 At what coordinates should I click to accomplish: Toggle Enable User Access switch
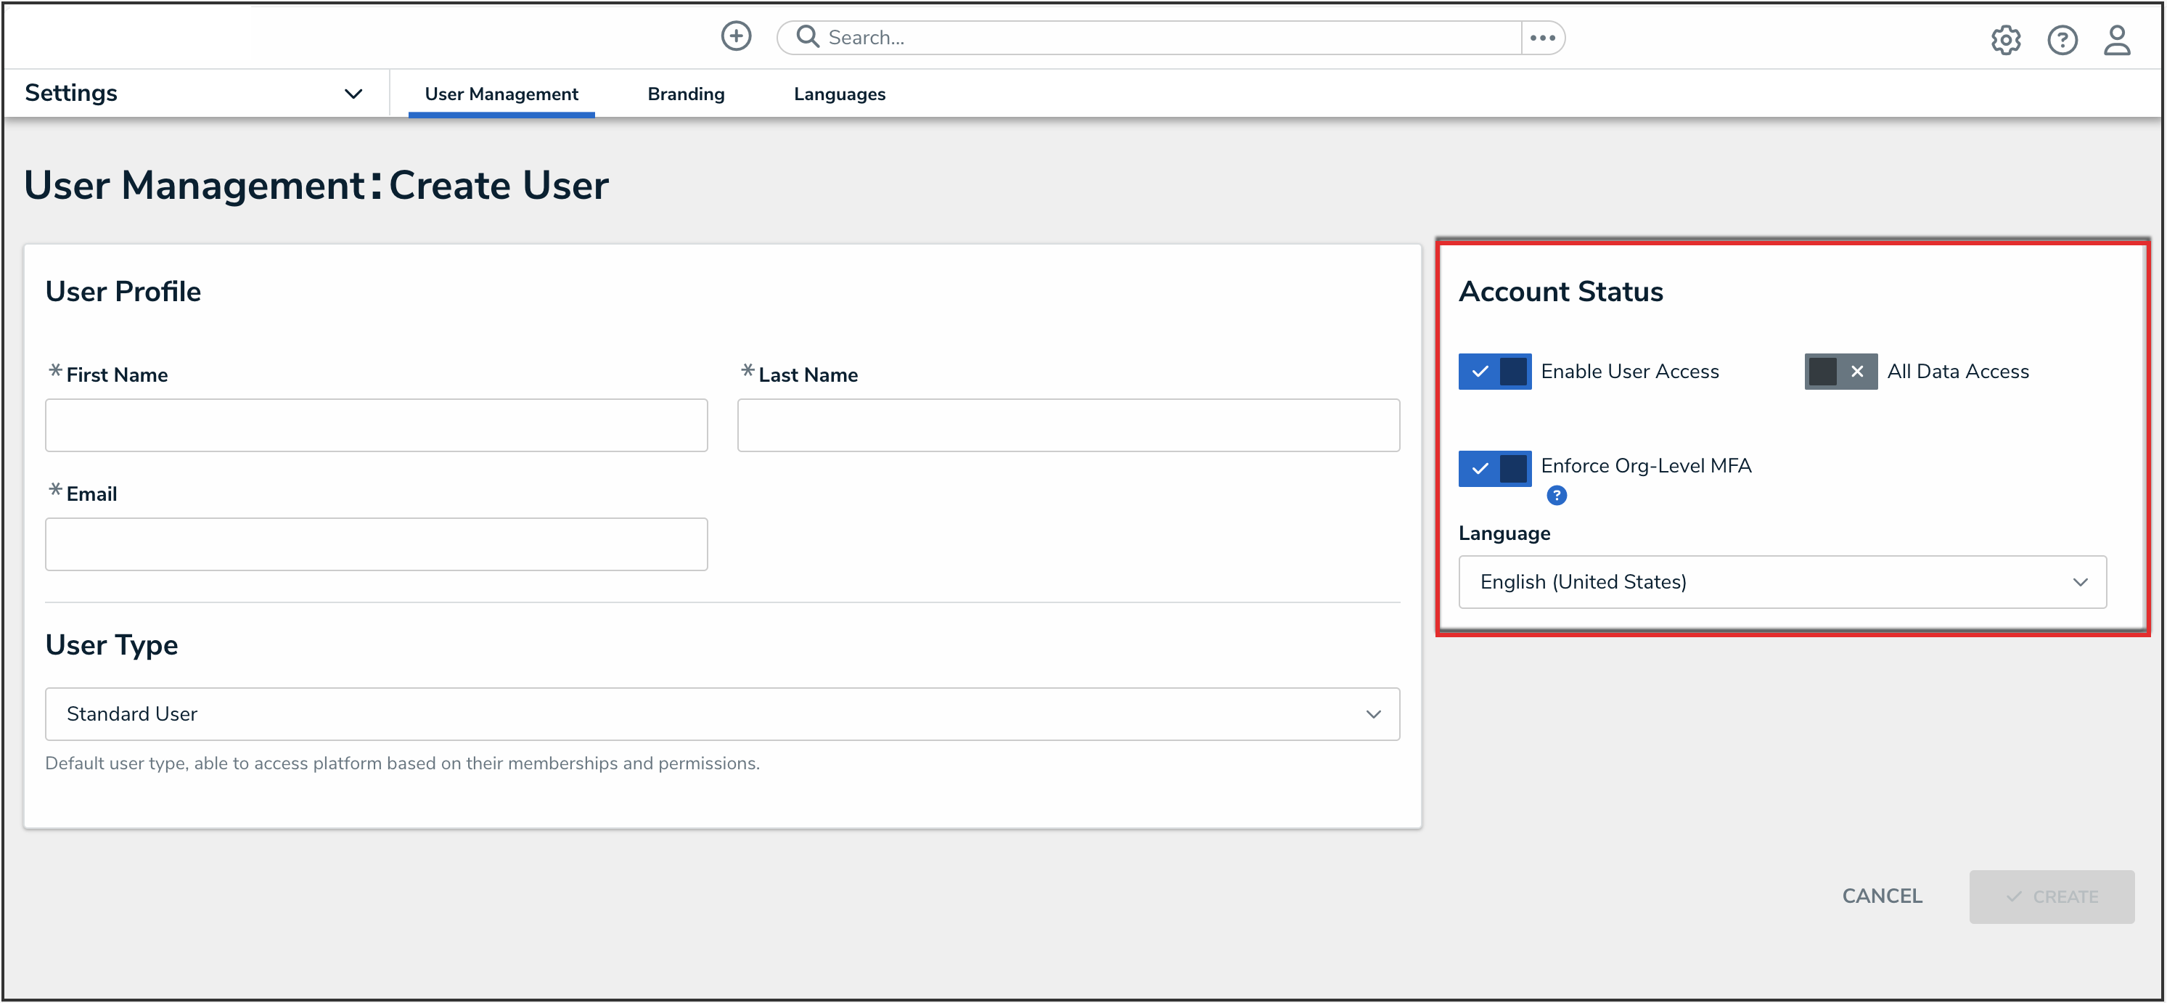click(1494, 371)
